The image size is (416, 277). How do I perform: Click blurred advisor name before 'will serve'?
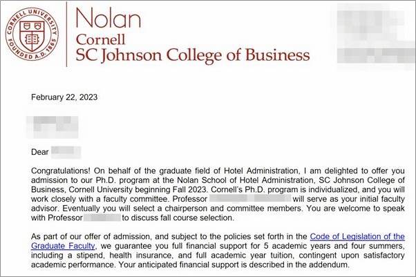click(250, 198)
